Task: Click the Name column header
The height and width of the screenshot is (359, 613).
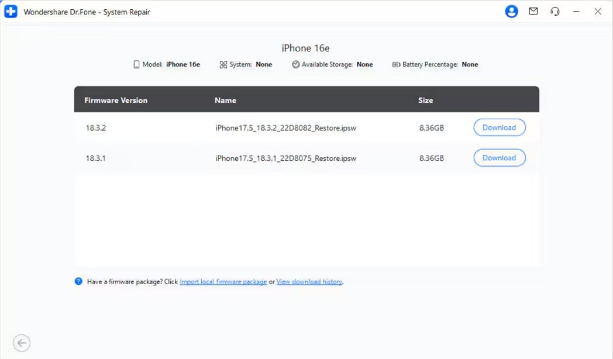Action: (x=225, y=100)
